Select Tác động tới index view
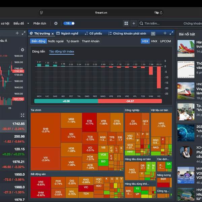This screenshot has height=202, width=202. [62, 52]
